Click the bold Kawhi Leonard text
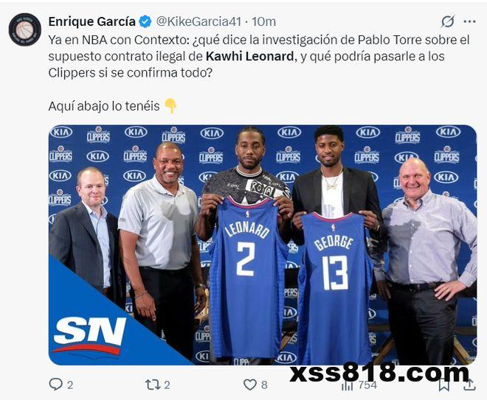This screenshot has width=487, height=400. 249,57
